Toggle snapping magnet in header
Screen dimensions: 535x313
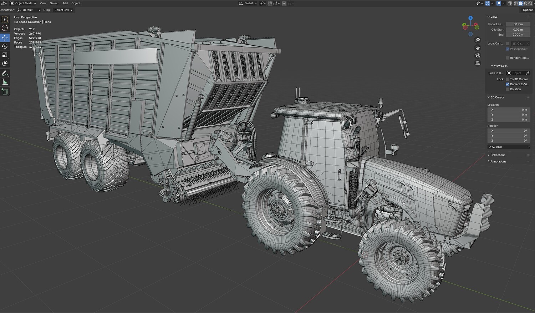[270, 3]
